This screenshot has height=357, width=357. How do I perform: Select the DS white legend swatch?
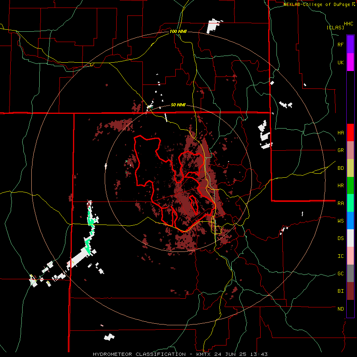pyautogui.click(x=350, y=238)
